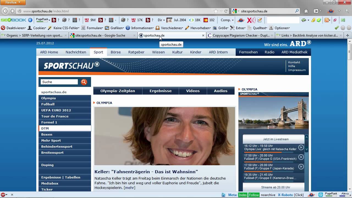
Task: Expand the Deaktivieren menu
Action: pos(13,28)
